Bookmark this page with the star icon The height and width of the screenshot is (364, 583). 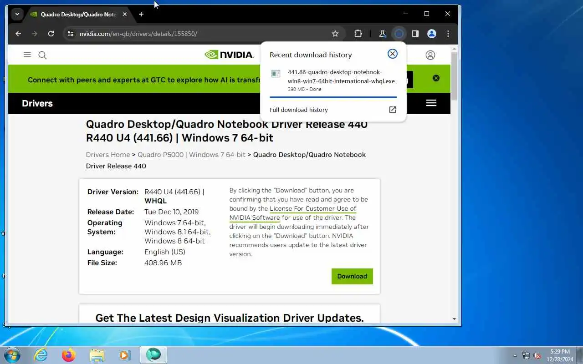tap(335, 34)
